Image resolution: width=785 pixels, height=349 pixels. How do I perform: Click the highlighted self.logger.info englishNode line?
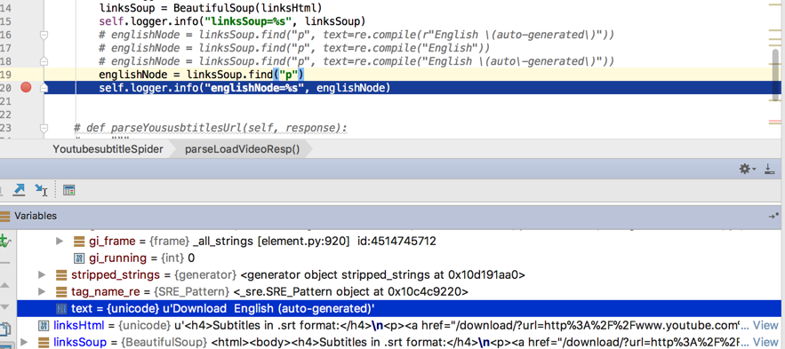click(244, 88)
